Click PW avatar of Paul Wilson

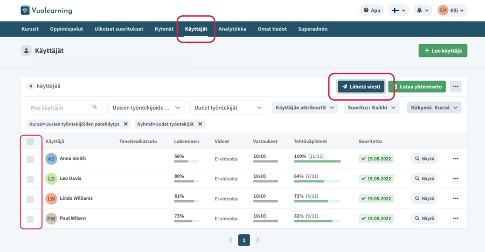51,219
